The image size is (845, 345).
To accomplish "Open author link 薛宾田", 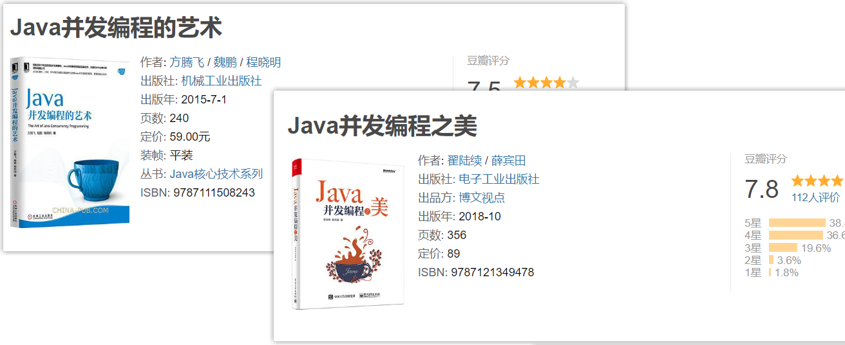I will [x=509, y=161].
